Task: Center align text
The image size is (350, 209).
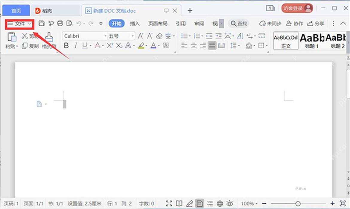Action: (194, 46)
